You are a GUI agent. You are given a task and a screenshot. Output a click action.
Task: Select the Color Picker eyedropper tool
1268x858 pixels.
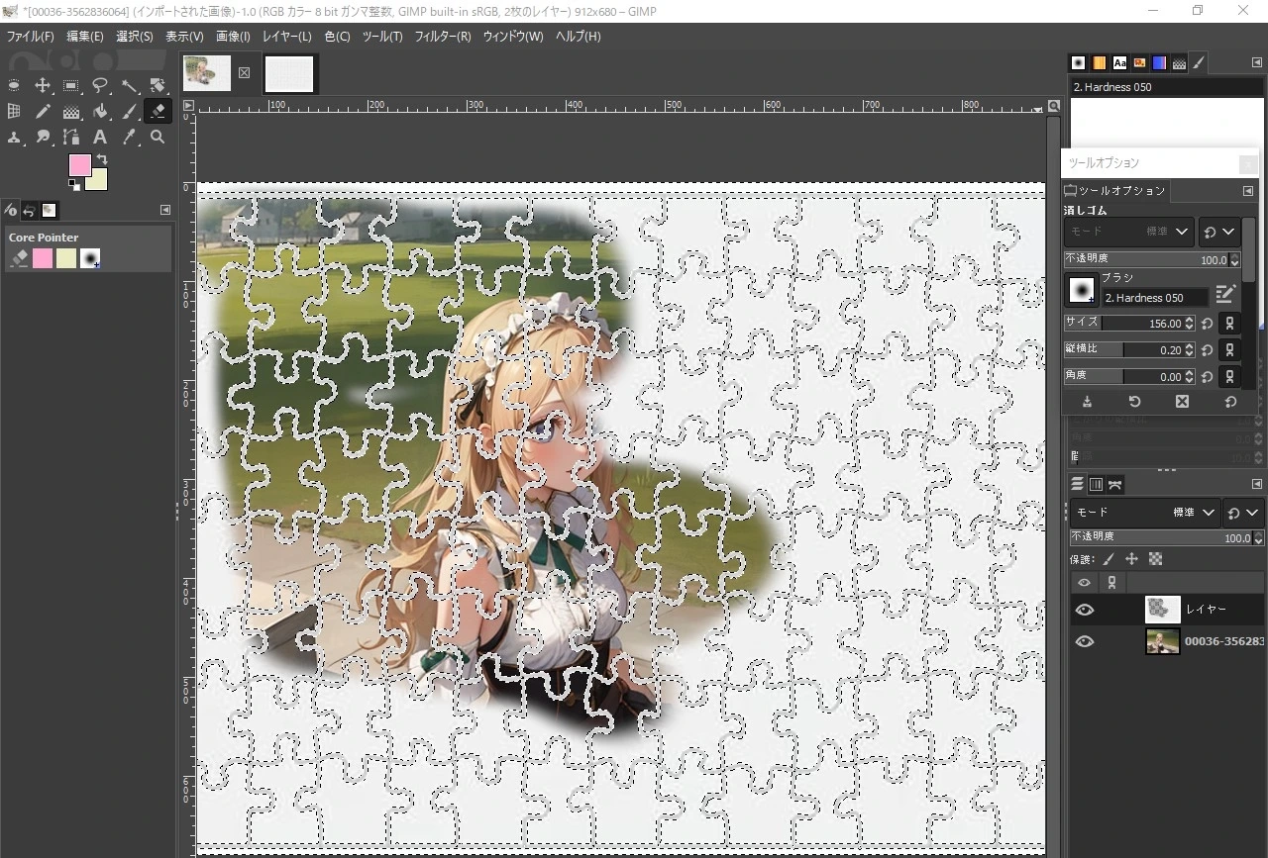[129, 138]
